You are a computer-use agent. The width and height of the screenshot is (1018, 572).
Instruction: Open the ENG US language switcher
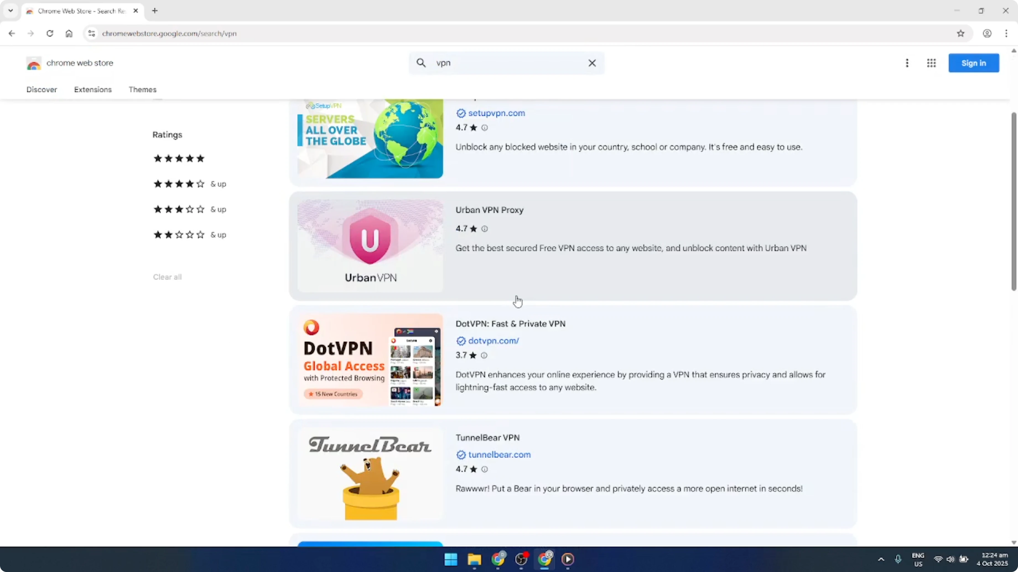tap(918, 559)
